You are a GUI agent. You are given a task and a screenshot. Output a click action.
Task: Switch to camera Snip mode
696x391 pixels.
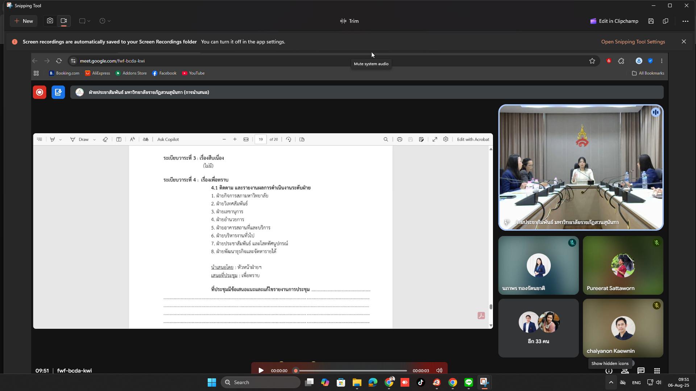pos(50,21)
